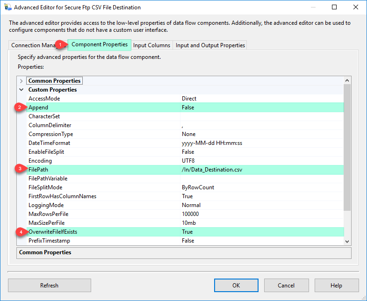Switch to the Input Columns tab

[151, 45]
